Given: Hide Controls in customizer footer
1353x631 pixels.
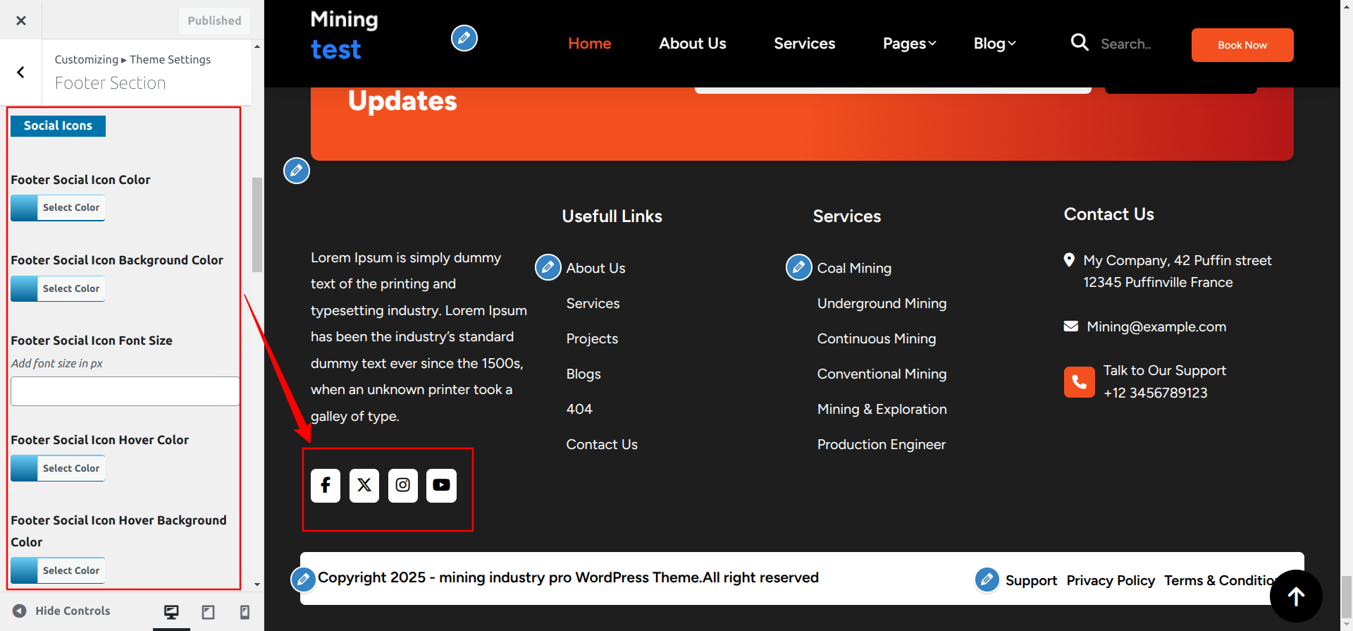Looking at the screenshot, I should coord(62,611).
